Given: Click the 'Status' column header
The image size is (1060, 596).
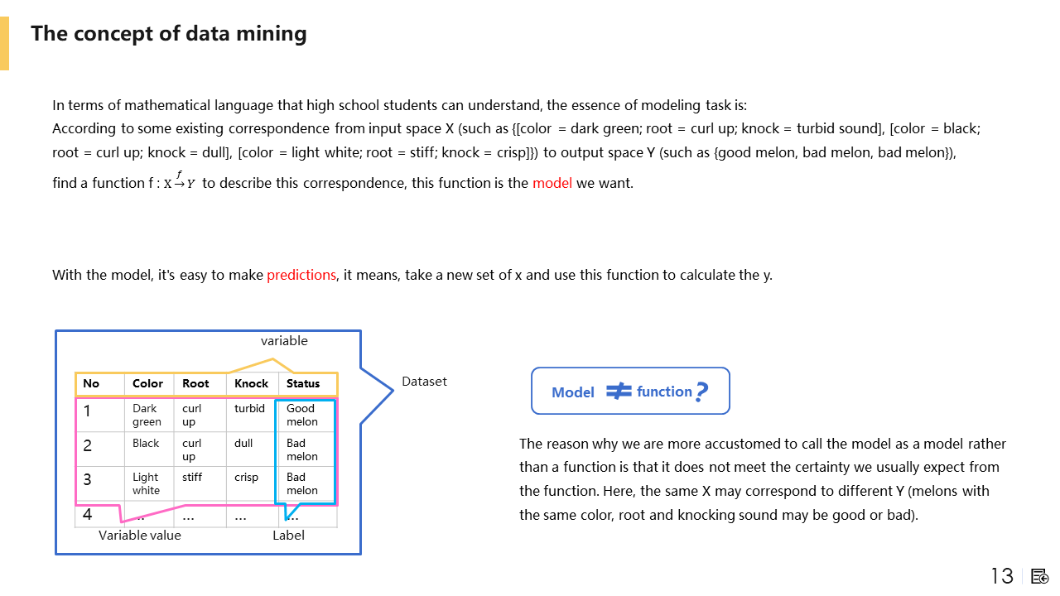Looking at the screenshot, I should [x=303, y=383].
